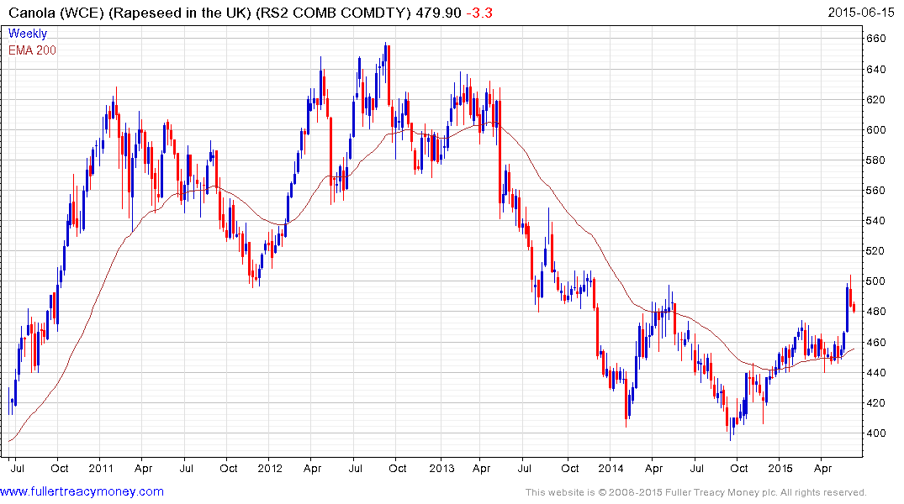Select the 'Weekly' interval label
This screenshot has width=904, height=504.
[x=28, y=34]
